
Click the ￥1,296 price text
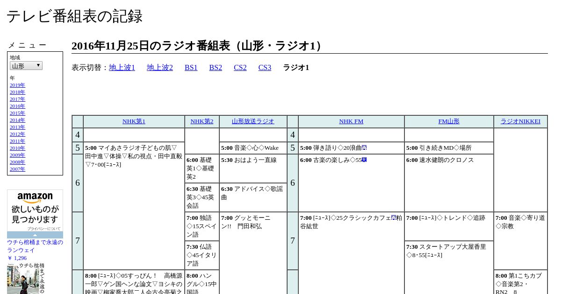tap(17, 258)
